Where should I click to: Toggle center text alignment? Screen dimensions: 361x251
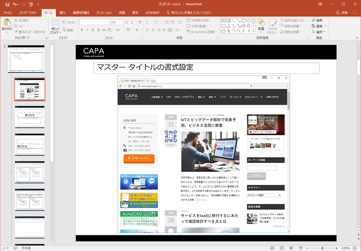[153, 30]
